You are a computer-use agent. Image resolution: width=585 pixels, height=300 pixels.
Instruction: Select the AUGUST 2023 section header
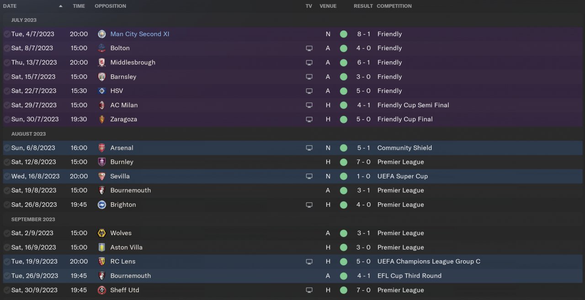[x=28, y=134]
